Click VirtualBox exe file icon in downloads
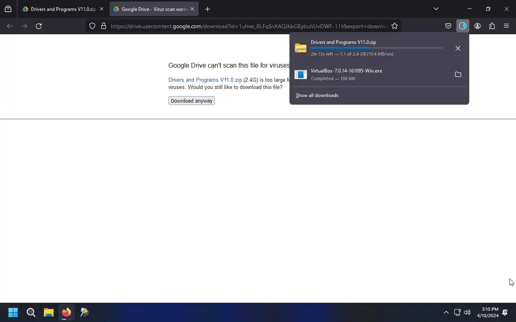This screenshot has height=322, width=516. point(301,74)
